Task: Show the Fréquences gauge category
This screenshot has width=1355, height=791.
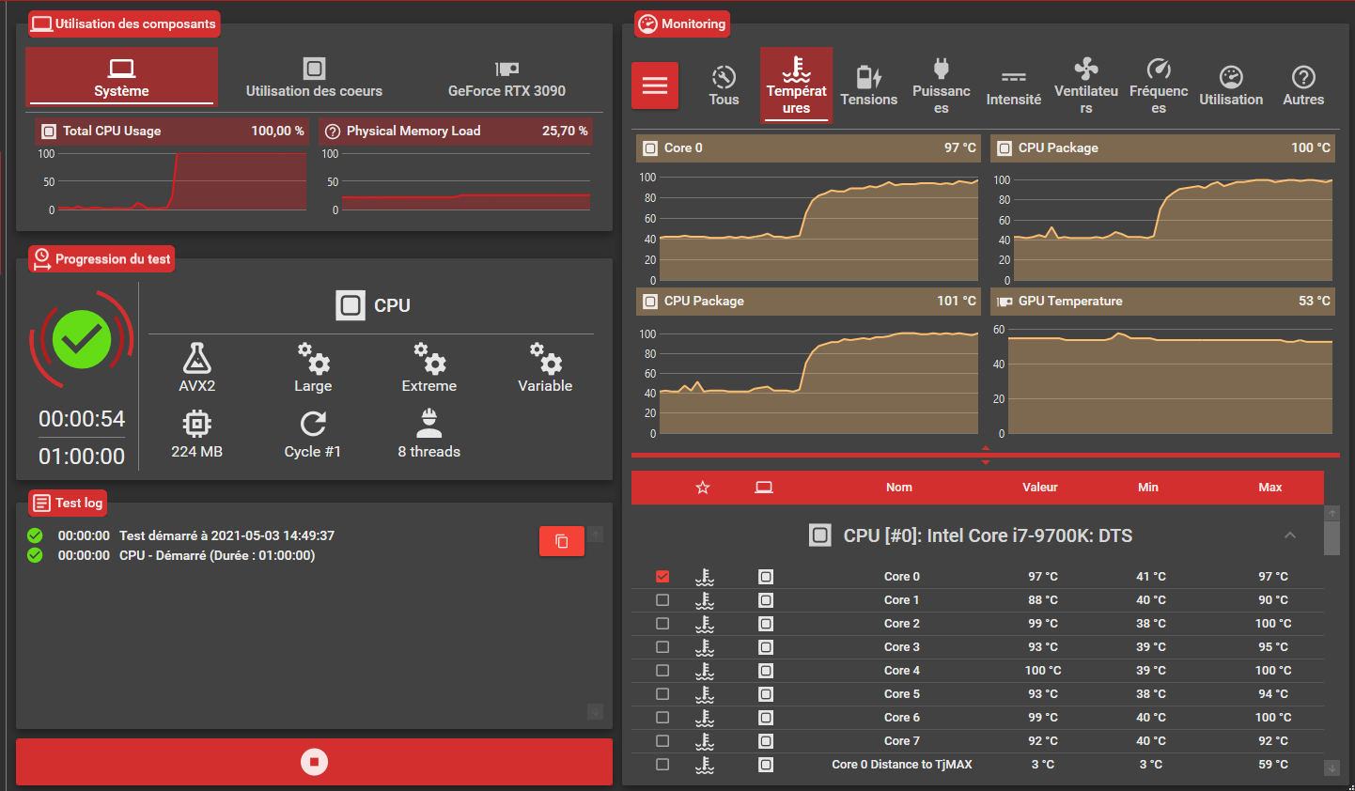Action: (1159, 85)
